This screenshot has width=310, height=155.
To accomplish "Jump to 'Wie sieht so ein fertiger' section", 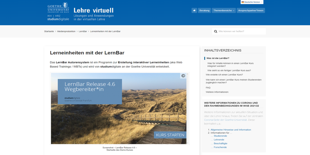I will pyautogui.click(x=229, y=70).
